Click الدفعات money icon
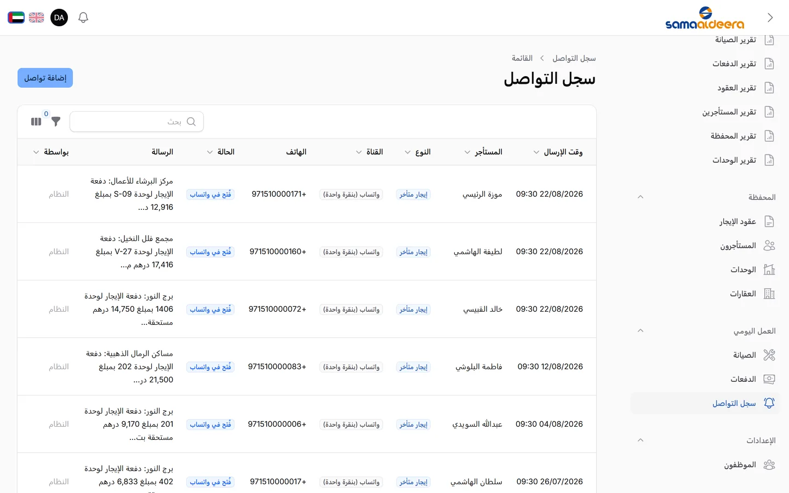Screen dimensions: 789x493 (769, 379)
